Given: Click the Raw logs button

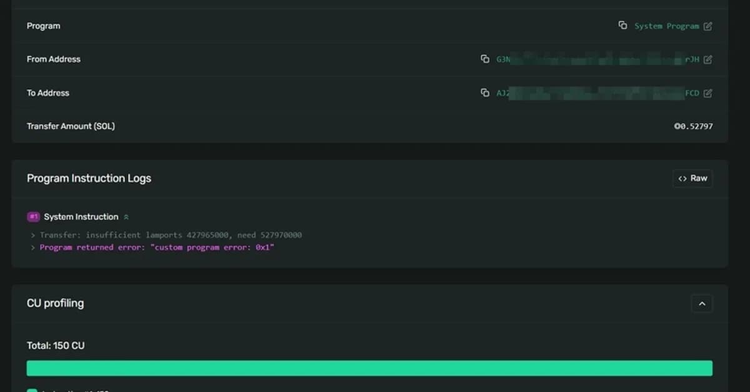Looking at the screenshot, I should (692, 179).
